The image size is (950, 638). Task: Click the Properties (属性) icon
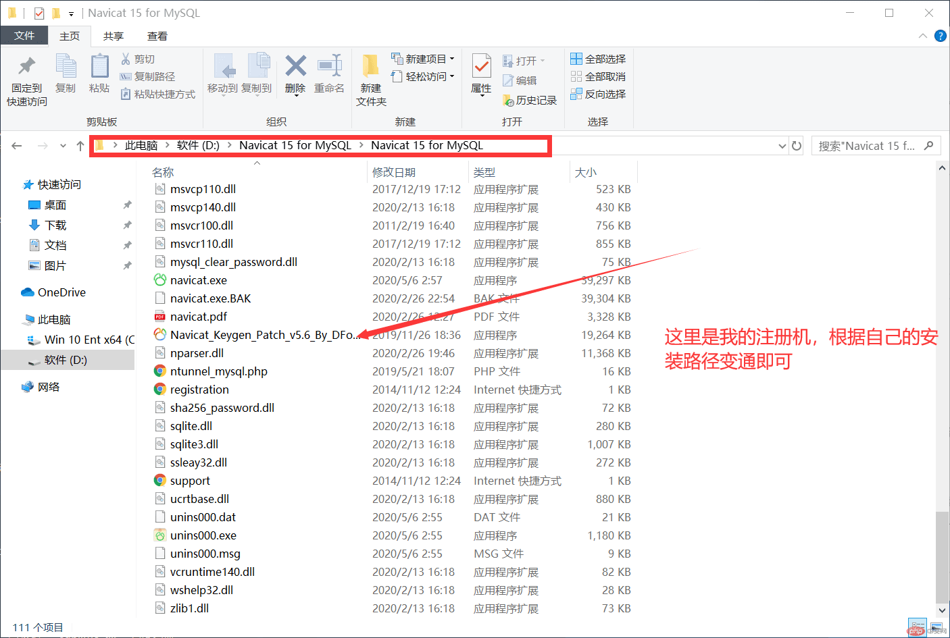click(x=481, y=66)
